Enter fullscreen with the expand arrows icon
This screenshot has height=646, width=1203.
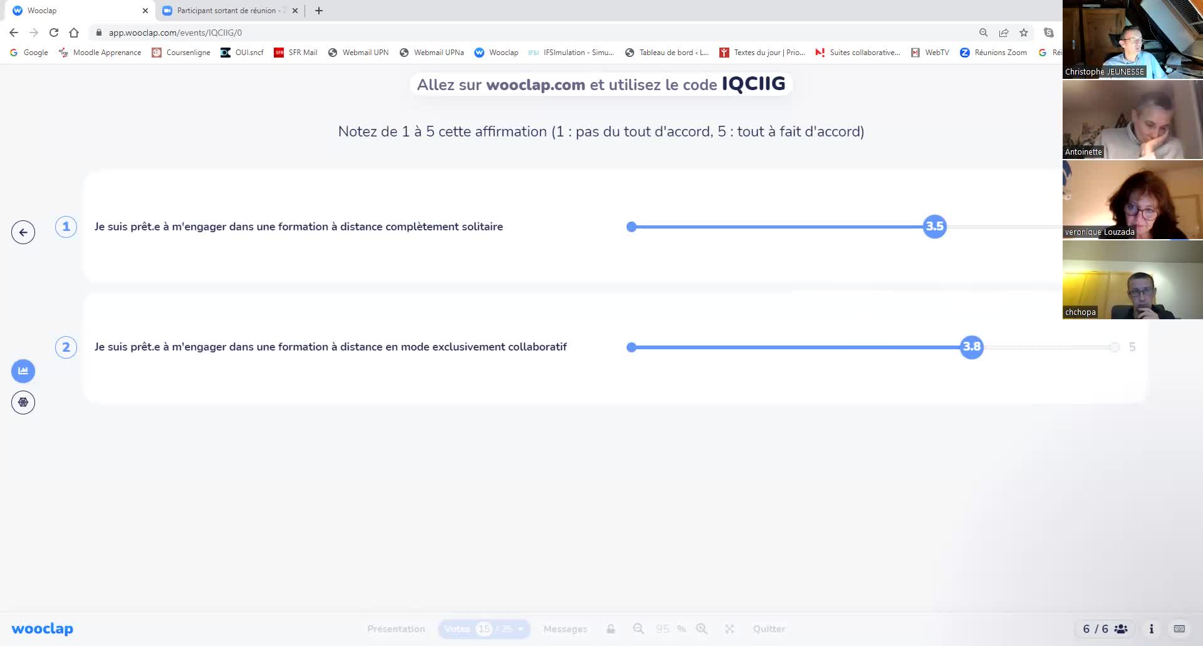(x=729, y=628)
